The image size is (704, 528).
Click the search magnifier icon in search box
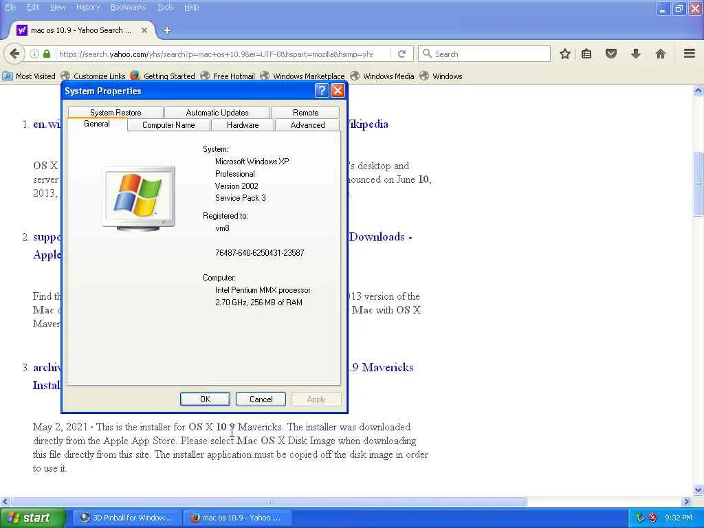427,54
